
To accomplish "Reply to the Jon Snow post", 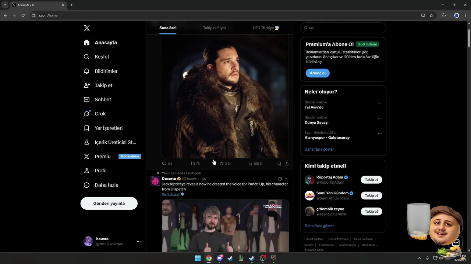I will pos(167,164).
